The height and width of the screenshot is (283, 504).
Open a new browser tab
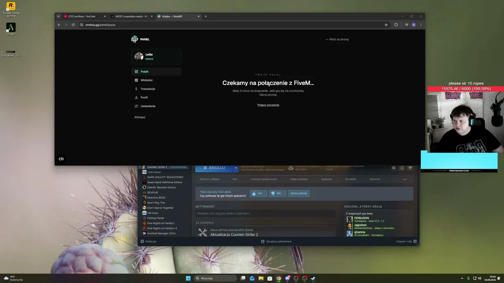point(206,17)
